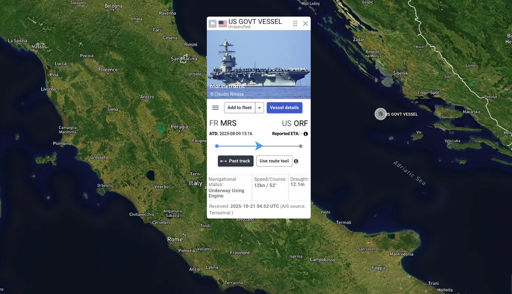Click the Adriatic Sea label on the map
The width and height of the screenshot is (512, 294).
pos(409,173)
